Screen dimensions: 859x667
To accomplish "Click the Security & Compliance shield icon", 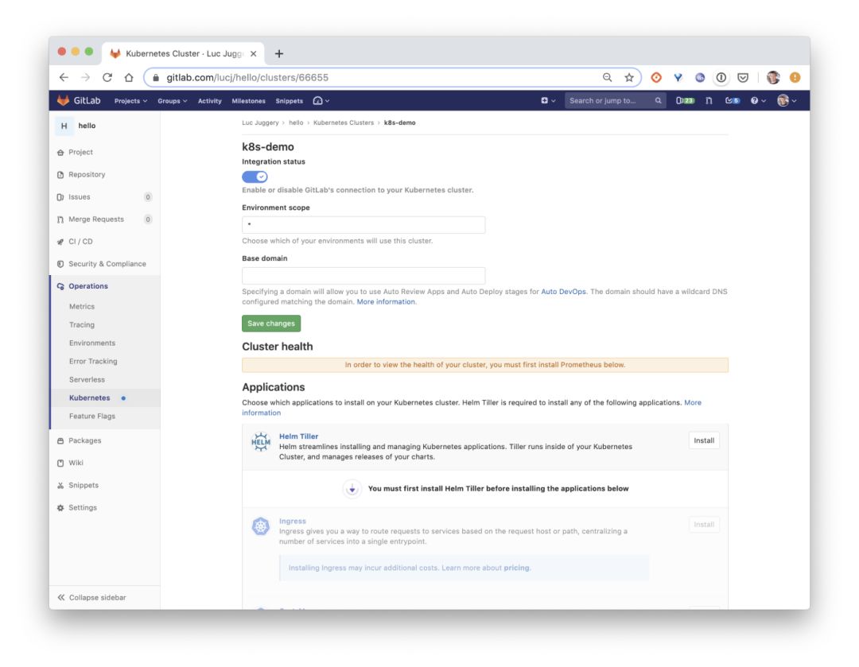I will [60, 264].
